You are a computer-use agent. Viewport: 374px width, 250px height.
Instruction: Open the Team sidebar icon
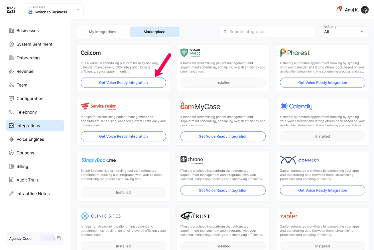tap(11, 85)
